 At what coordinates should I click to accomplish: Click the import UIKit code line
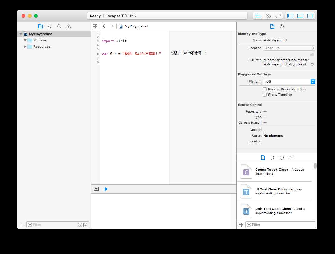(114, 41)
